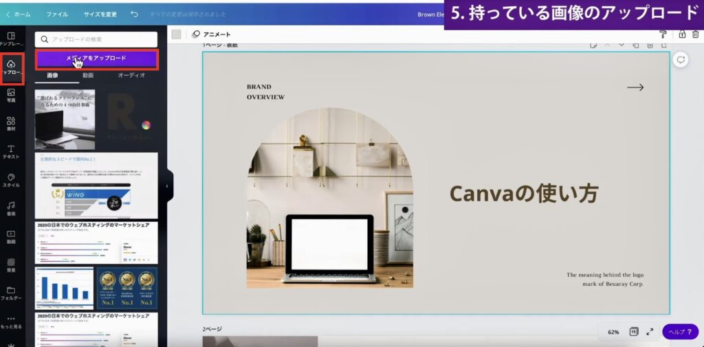Screen dimensions: 704x347
Task: Select the first 2020の日本でのウェブホスティング chart thumbnail
Action: coord(96,243)
